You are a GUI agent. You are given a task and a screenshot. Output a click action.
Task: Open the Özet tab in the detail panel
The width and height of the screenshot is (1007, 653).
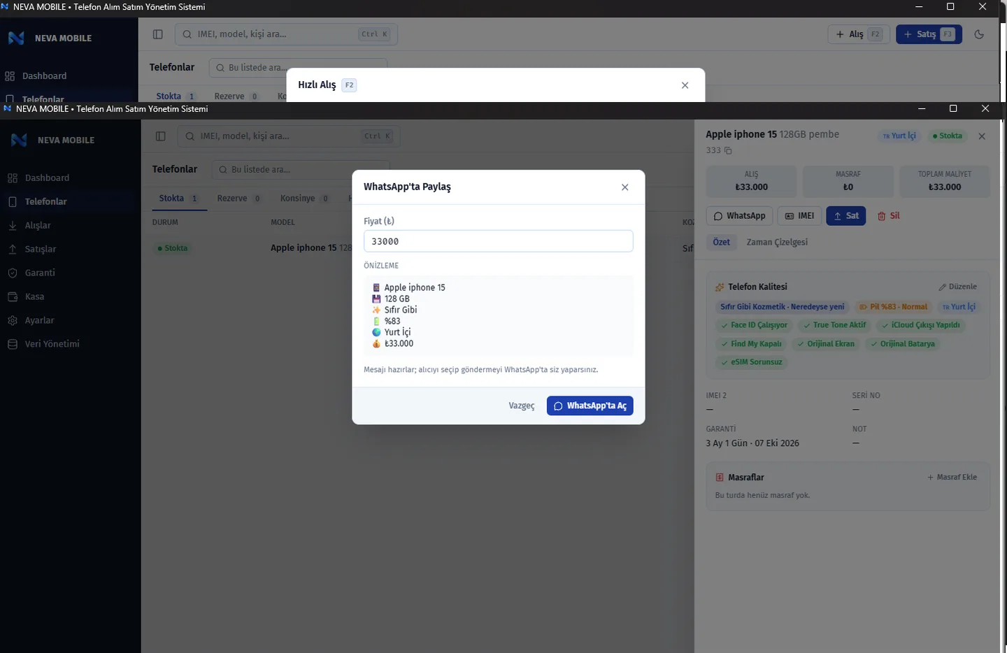(721, 242)
